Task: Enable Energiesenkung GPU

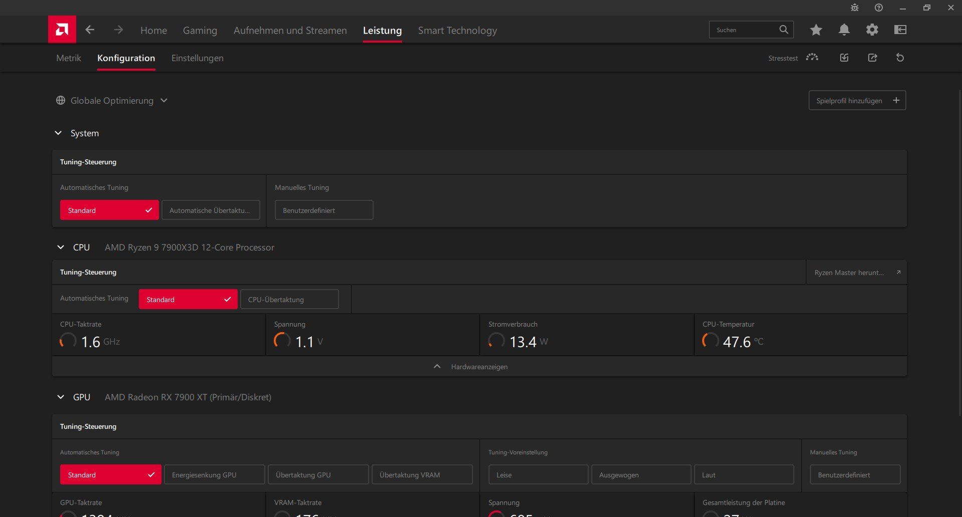Action: 215,474
